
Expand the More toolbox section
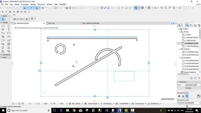tap(1, 57)
